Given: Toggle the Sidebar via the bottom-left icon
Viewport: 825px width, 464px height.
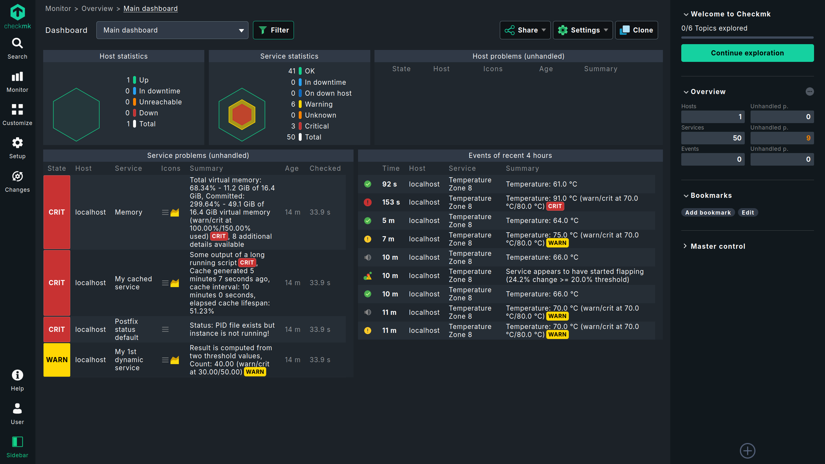Looking at the screenshot, I should pyautogui.click(x=17, y=446).
